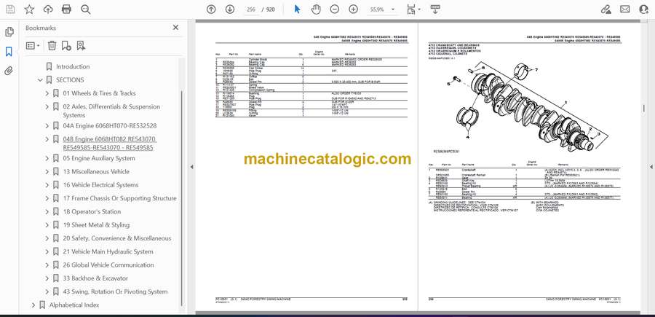Open bookmark 26 Global Vehicle Communication
The height and width of the screenshot is (317, 655).
coord(108,265)
